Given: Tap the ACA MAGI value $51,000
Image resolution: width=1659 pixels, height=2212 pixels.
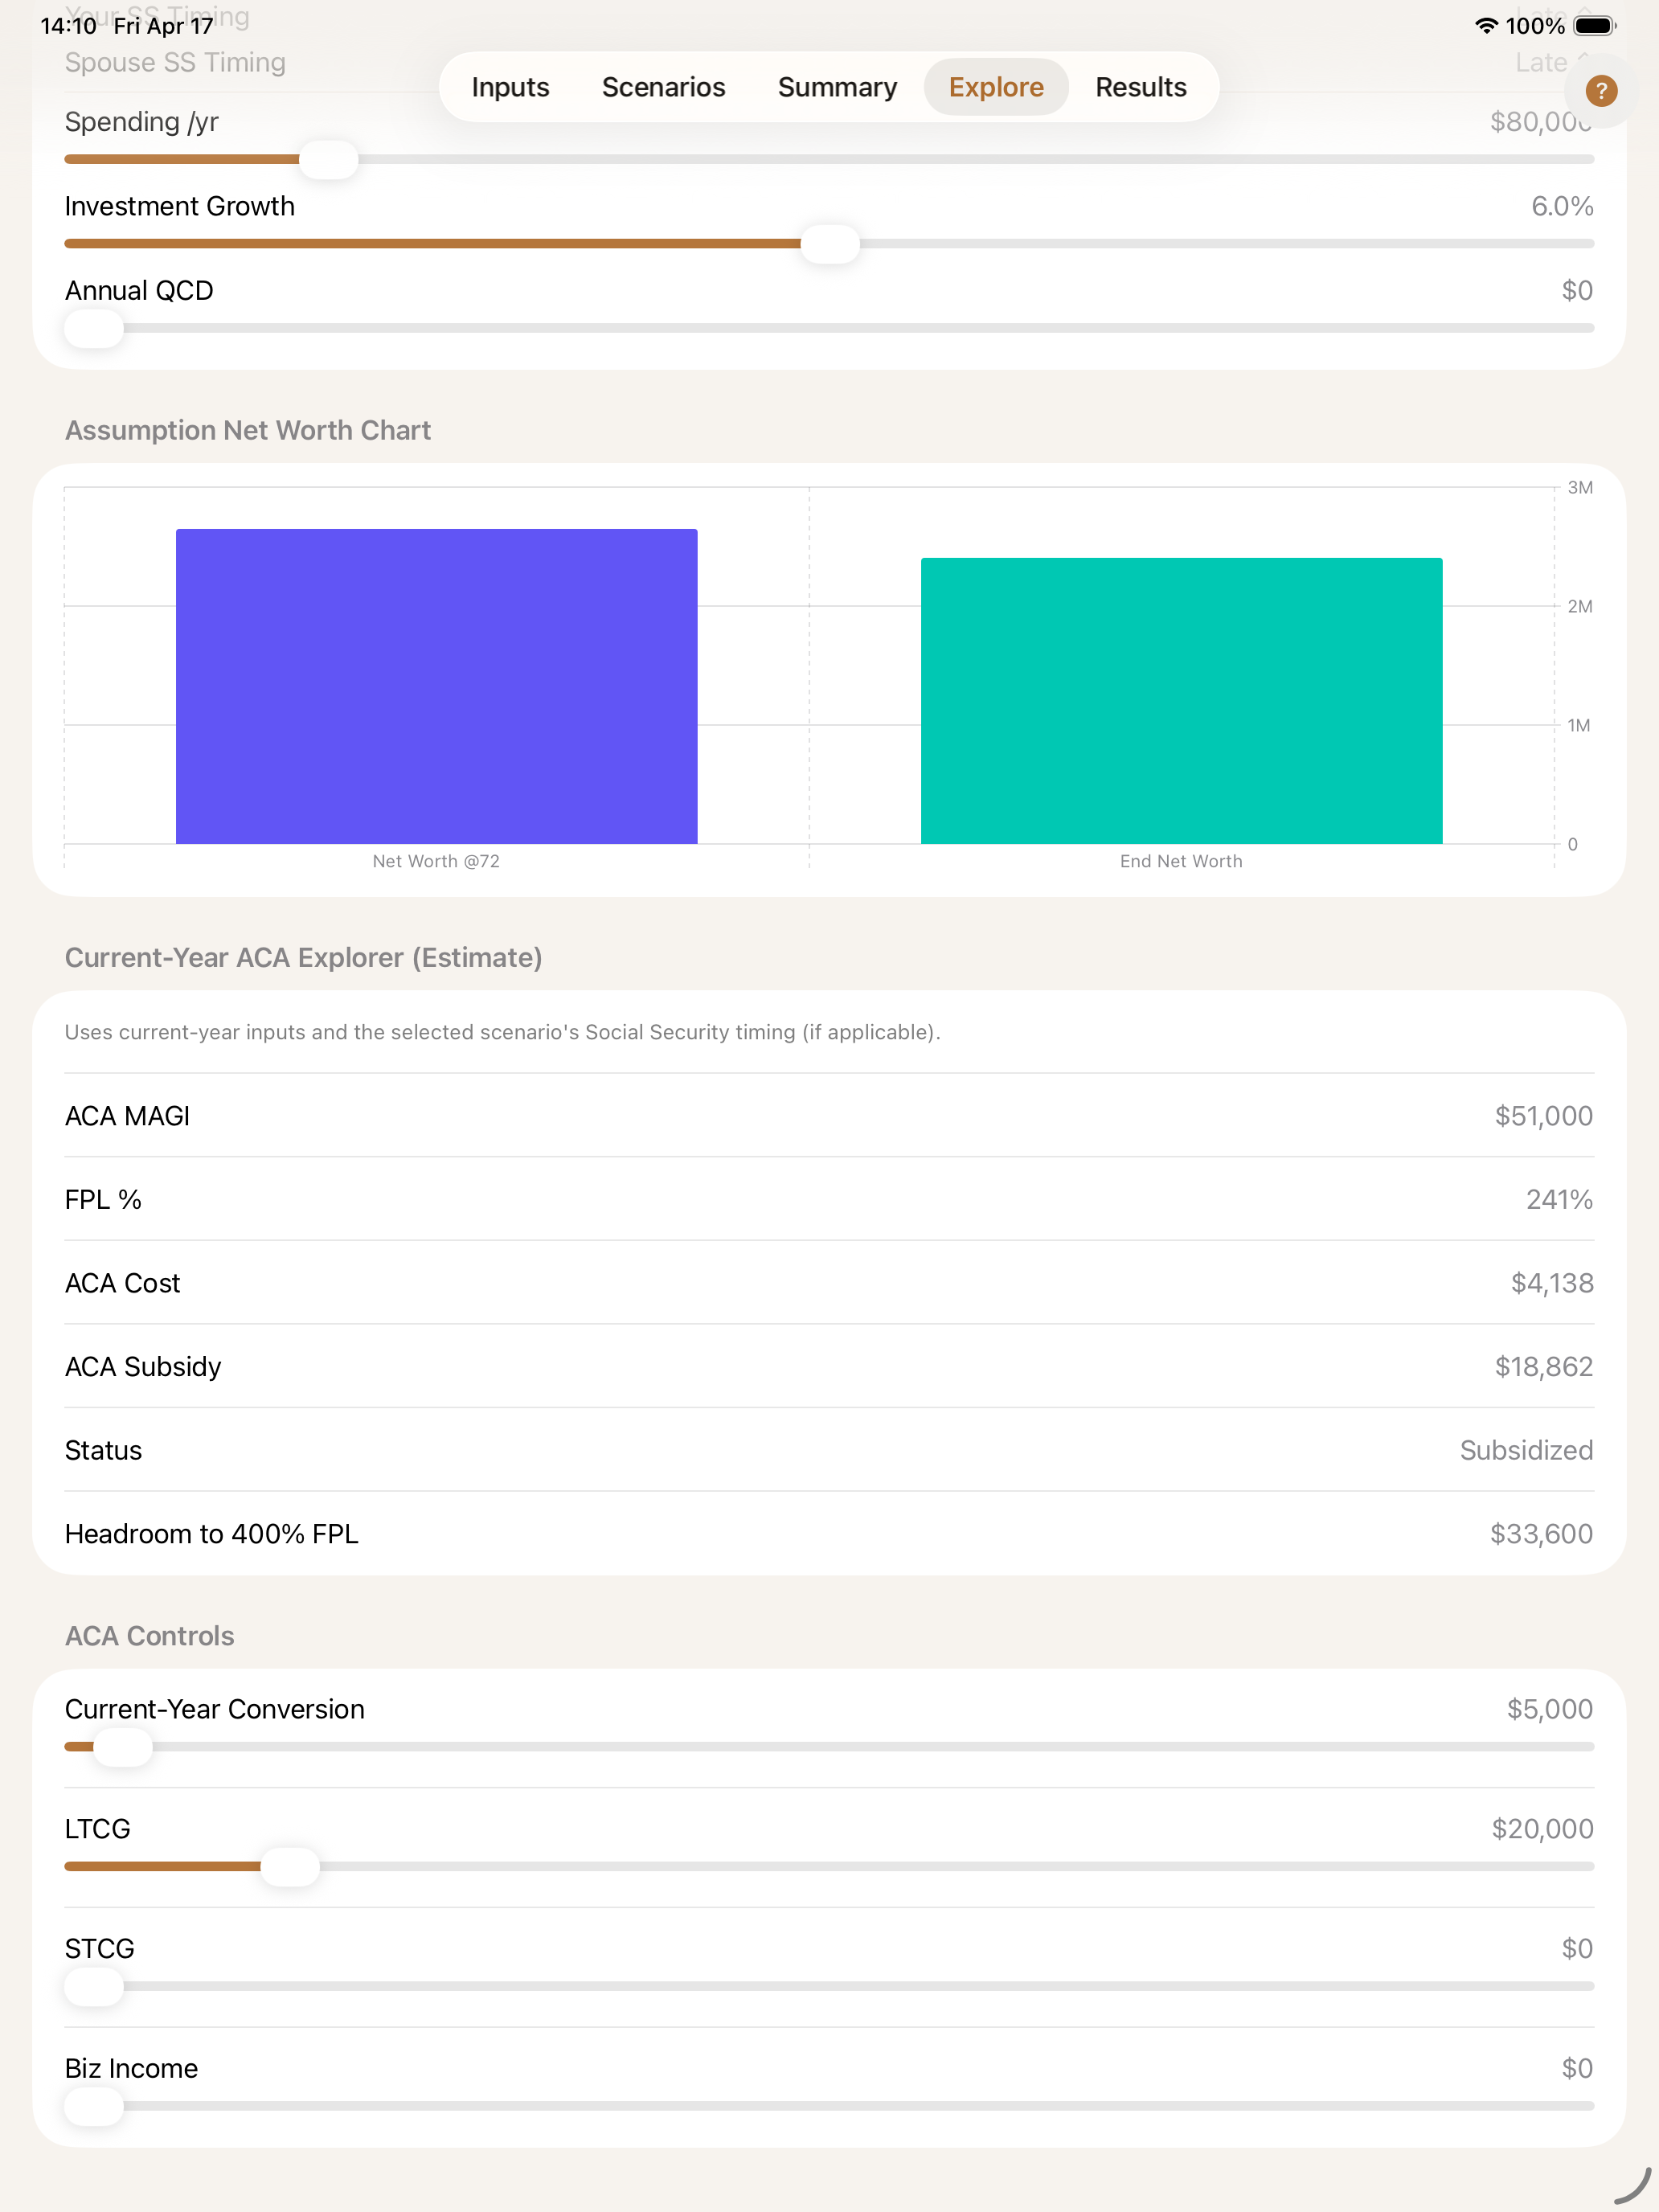Looking at the screenshot, I should (x=1543, y=1116).
